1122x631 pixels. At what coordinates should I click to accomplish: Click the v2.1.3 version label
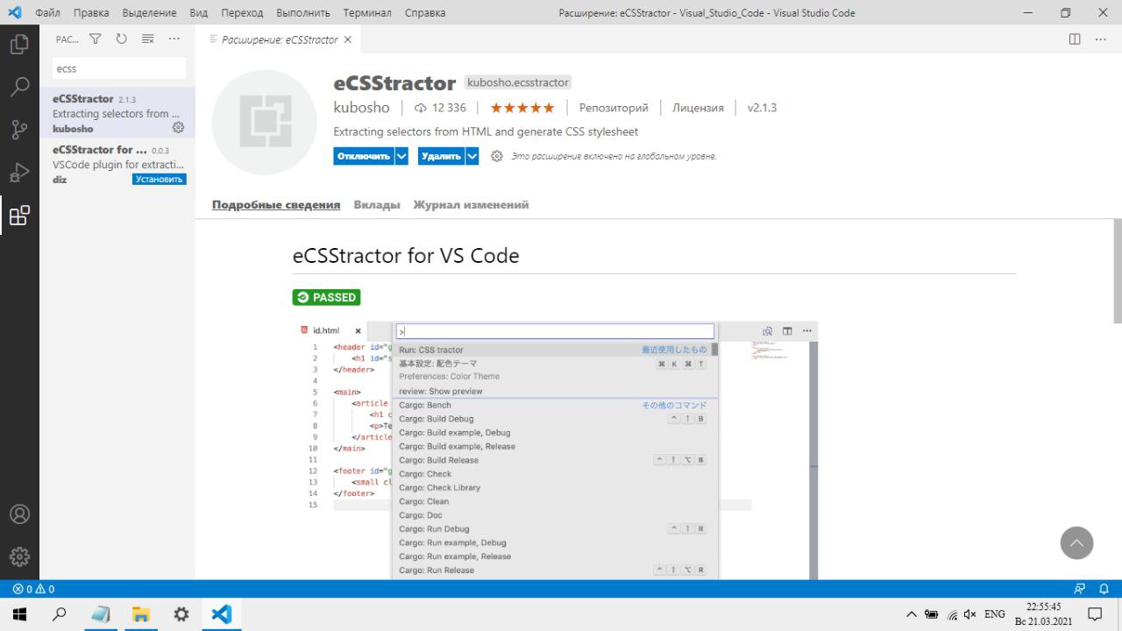click(762, 108)
